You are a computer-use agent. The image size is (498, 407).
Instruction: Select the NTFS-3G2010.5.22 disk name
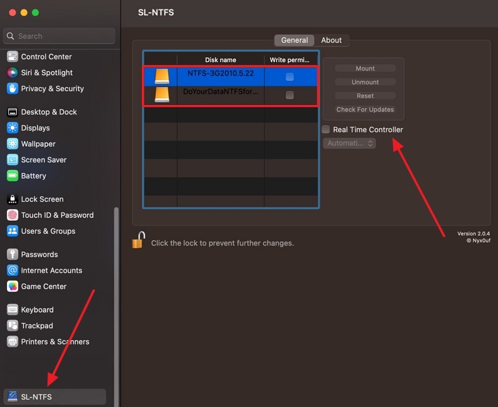tap(220, 73)
